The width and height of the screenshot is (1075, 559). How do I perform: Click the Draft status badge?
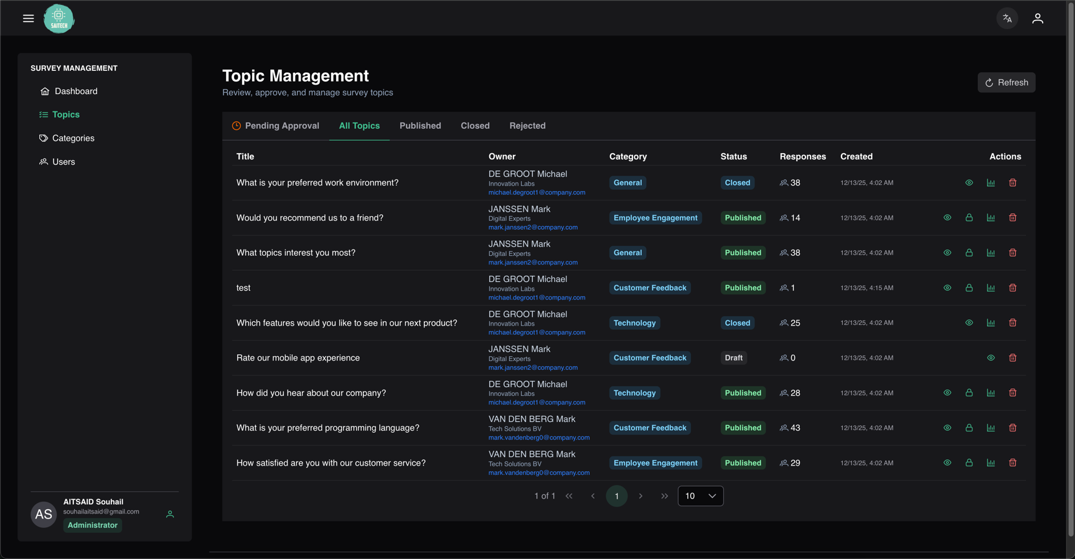[734, 358]
